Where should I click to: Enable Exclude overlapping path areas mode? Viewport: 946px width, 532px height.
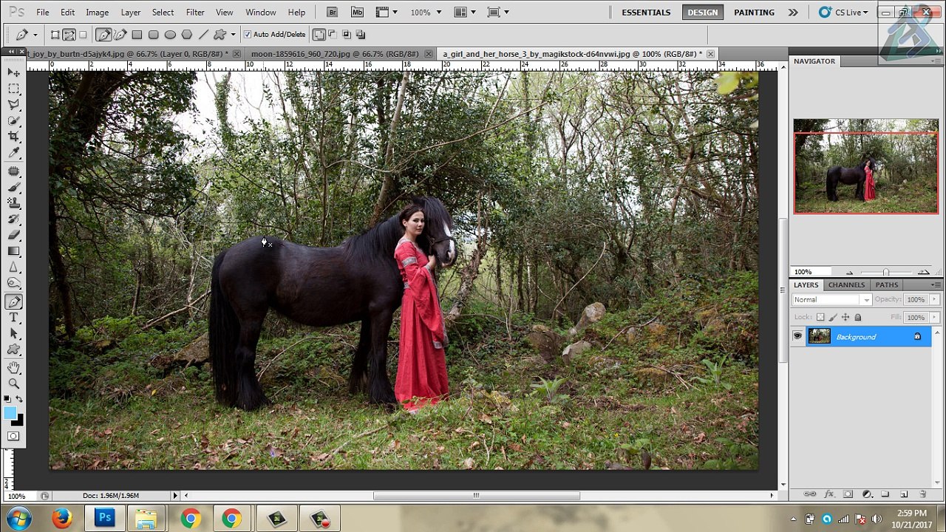361,35
